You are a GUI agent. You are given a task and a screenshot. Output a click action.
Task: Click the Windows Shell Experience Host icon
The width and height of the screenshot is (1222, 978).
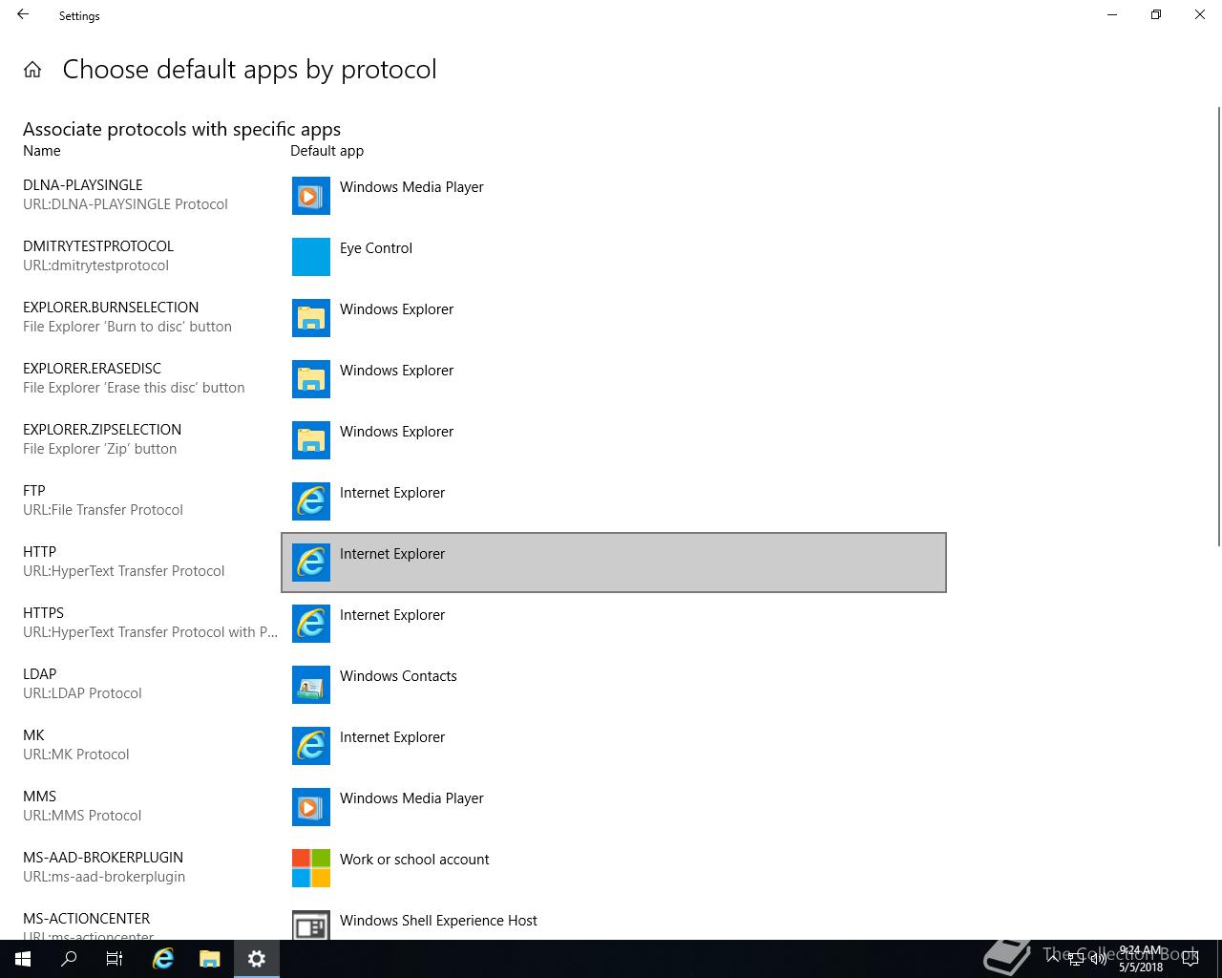click(x=311, y=925)
